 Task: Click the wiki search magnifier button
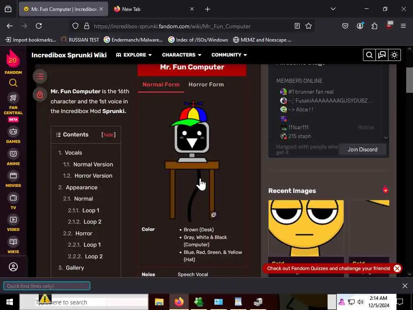tap(369, 55)
